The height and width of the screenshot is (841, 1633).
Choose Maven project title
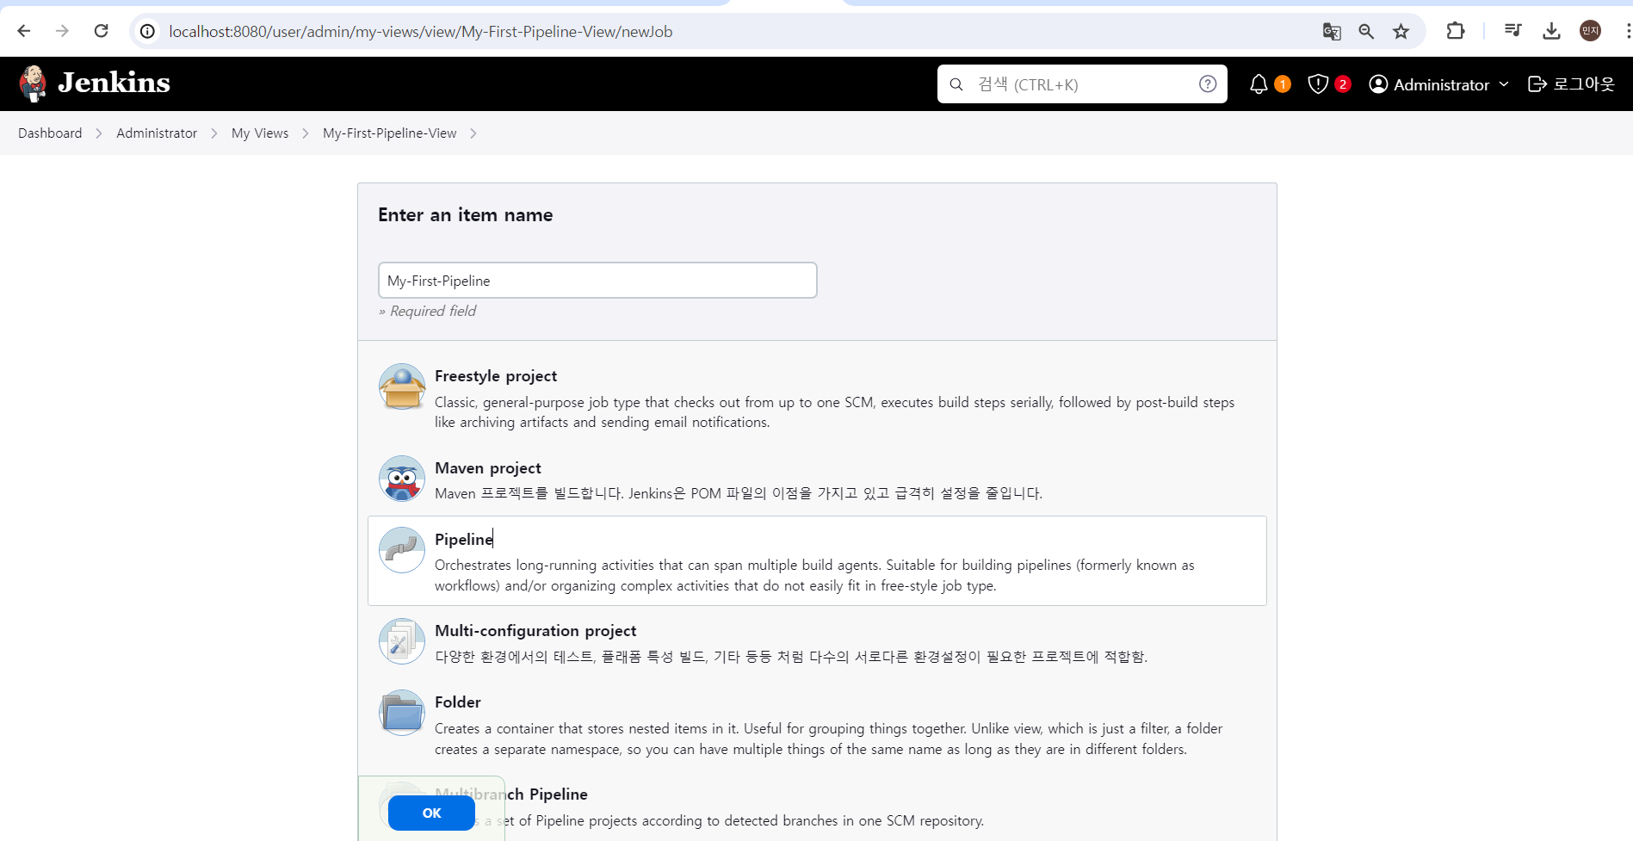click(x=488, y=468)
